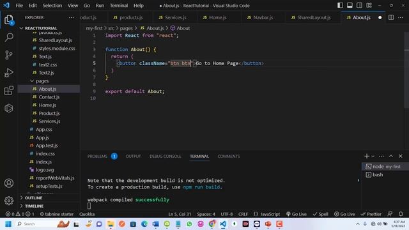
Task: Click errors and warnings status indicator
Action: [x=20, y=214]
